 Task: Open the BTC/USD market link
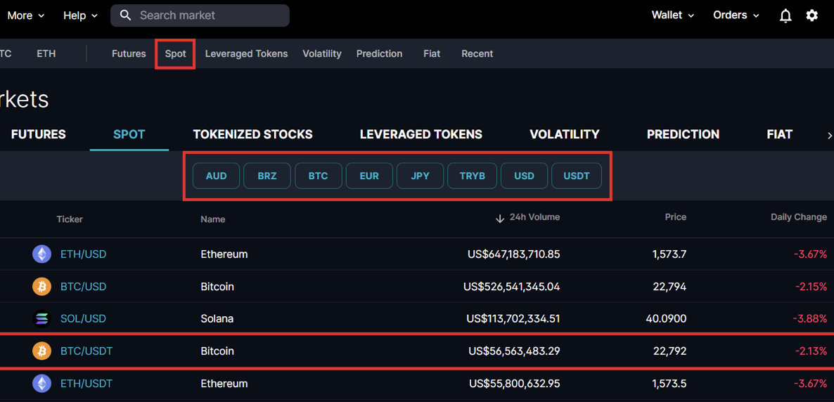tap(84, 287)
